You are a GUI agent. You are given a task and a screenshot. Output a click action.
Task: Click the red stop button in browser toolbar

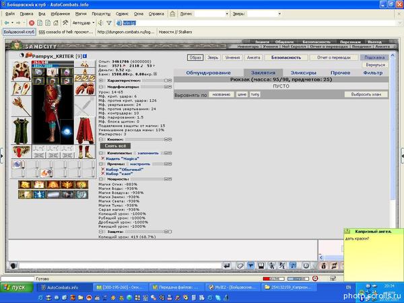tap(32, 23)
